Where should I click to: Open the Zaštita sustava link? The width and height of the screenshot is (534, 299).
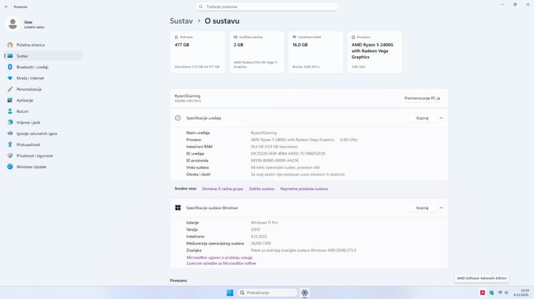click(261, 188)
